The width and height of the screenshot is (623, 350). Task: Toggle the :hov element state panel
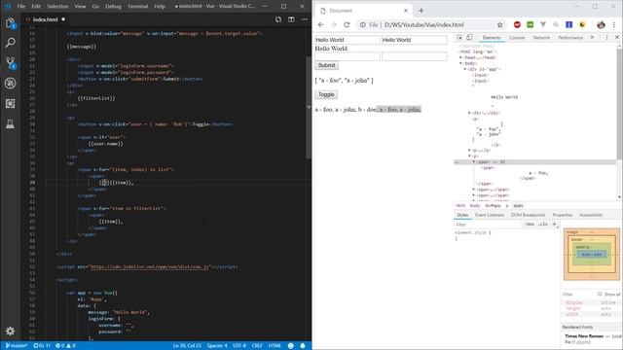click(530, 225)
